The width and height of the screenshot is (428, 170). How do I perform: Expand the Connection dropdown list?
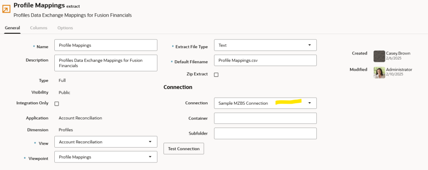[309, 103]
